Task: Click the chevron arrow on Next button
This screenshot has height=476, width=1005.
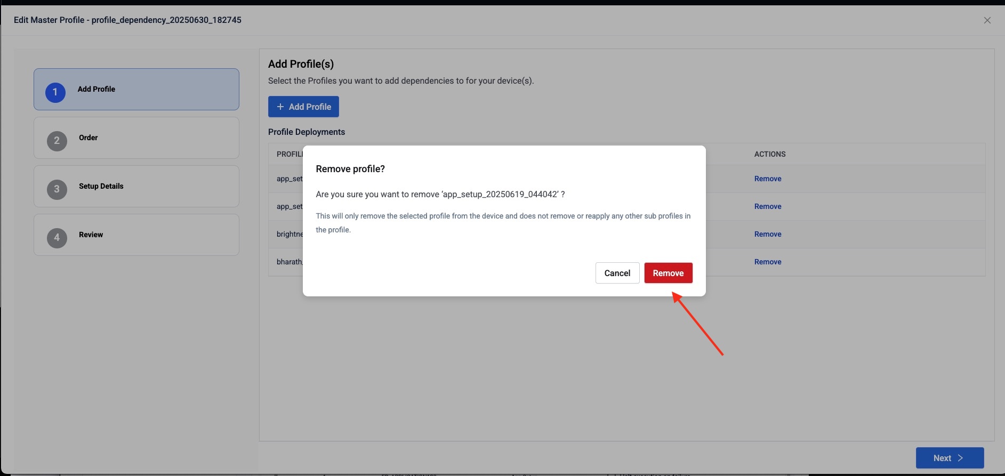Action: 960,458
